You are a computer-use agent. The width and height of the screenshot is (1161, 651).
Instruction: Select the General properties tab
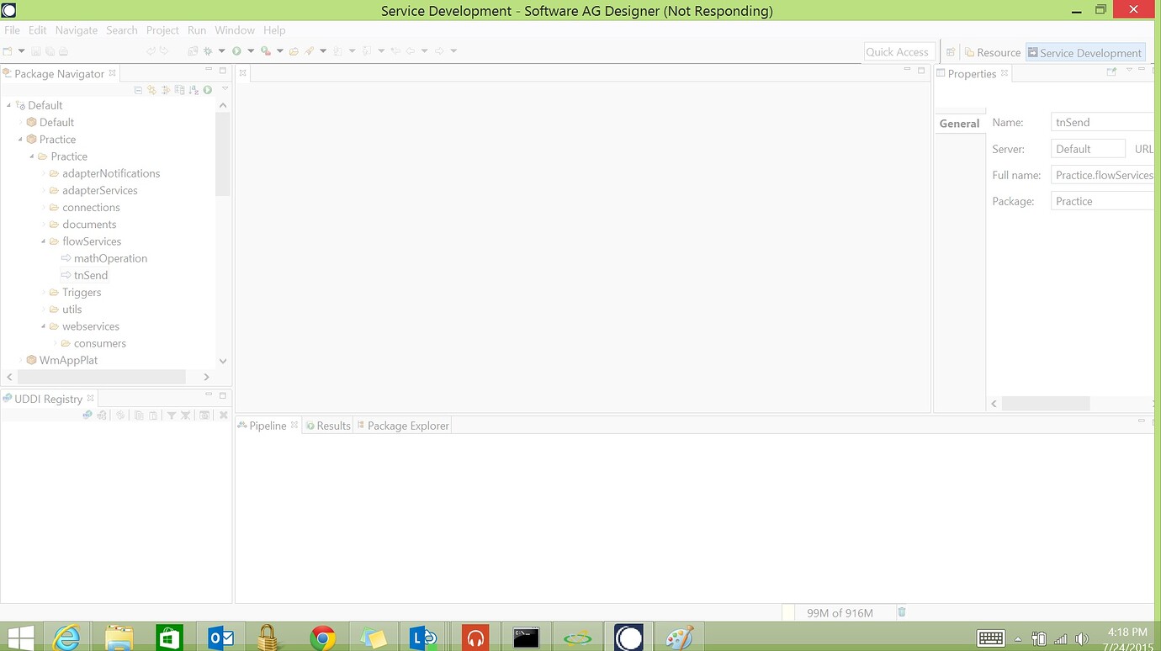pyautogui.click(x=960, y=123)
